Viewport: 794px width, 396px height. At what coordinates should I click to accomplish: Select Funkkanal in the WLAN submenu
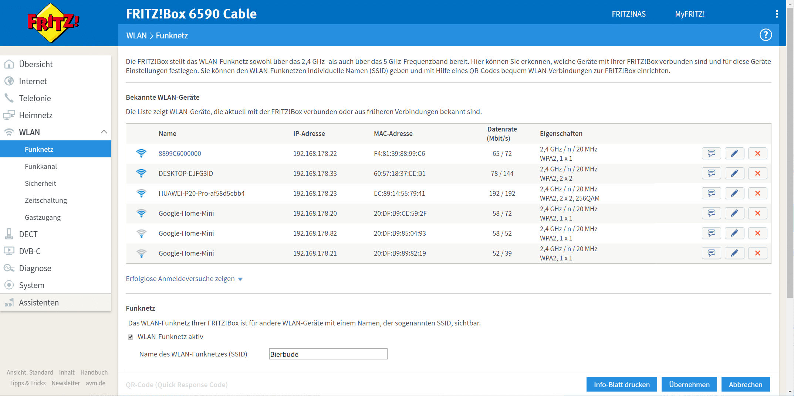point(41,166)
